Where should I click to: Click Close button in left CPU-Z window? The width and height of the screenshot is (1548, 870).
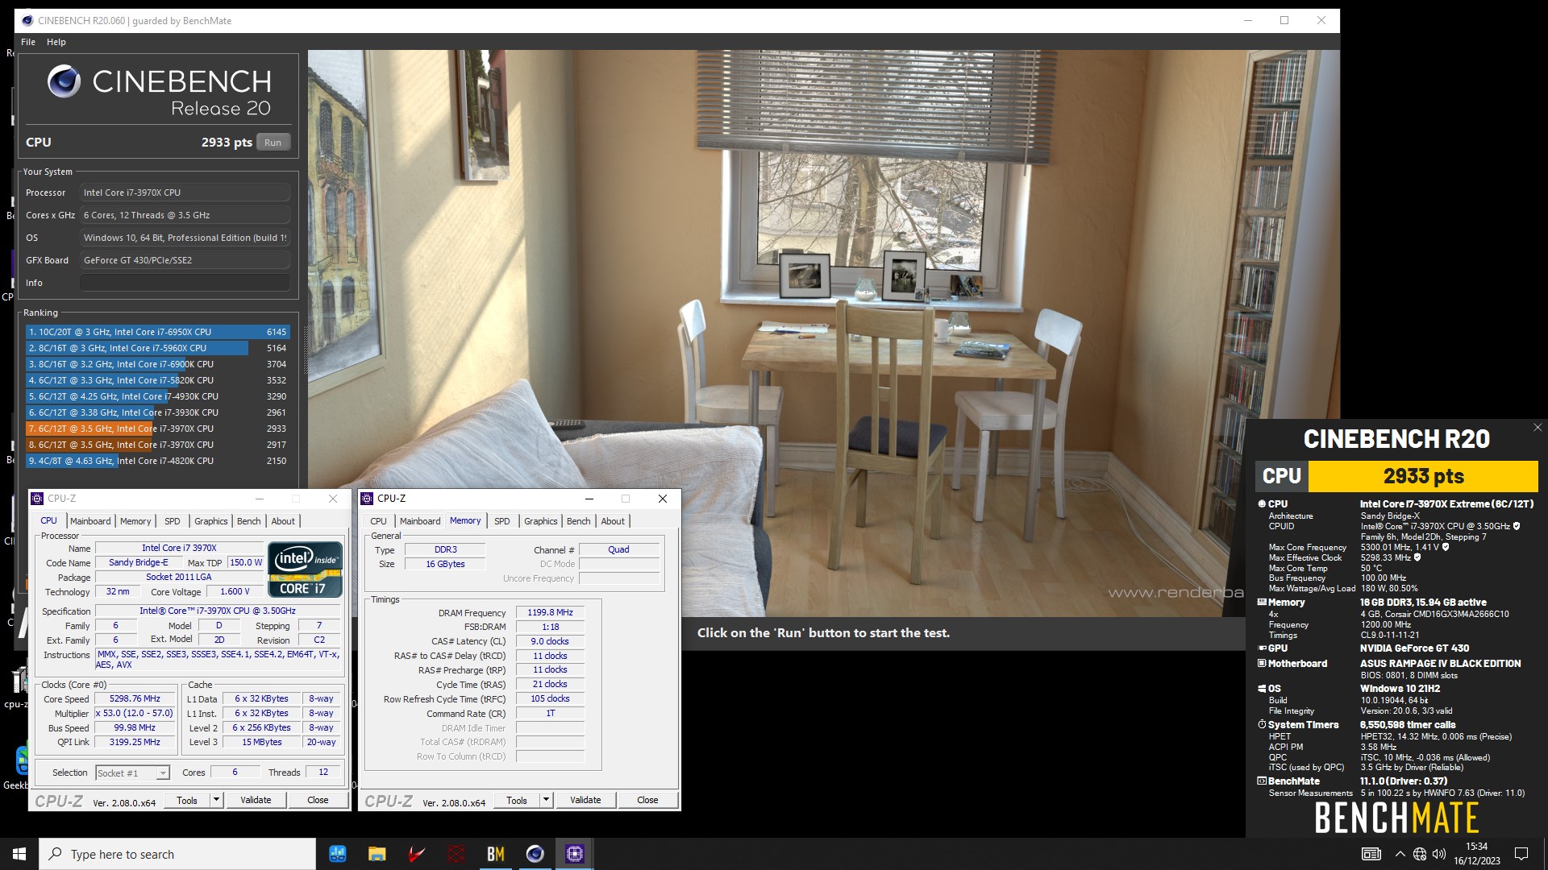318,800
